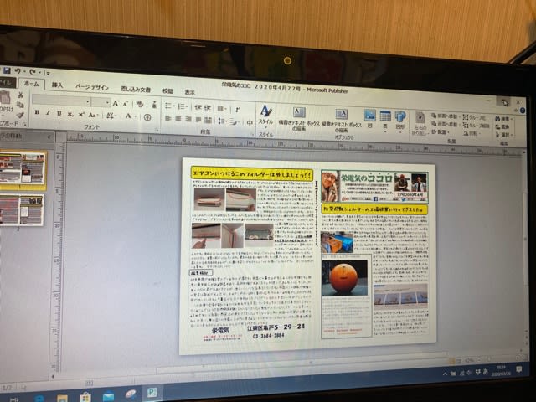The width and height of the screenshot is (536, 402).
Task: Toggle subscript formatting
Action: [70, 114]
